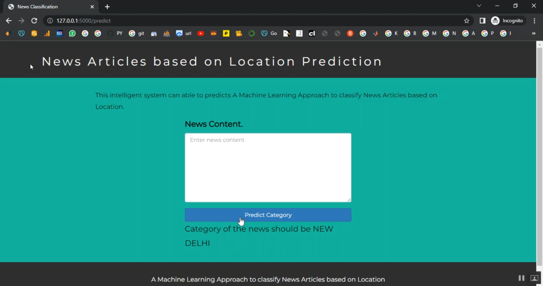This screenshot has width=543, height=286.
Task: Open the YouTube bookmark
Action: click(x=201, y=33)
